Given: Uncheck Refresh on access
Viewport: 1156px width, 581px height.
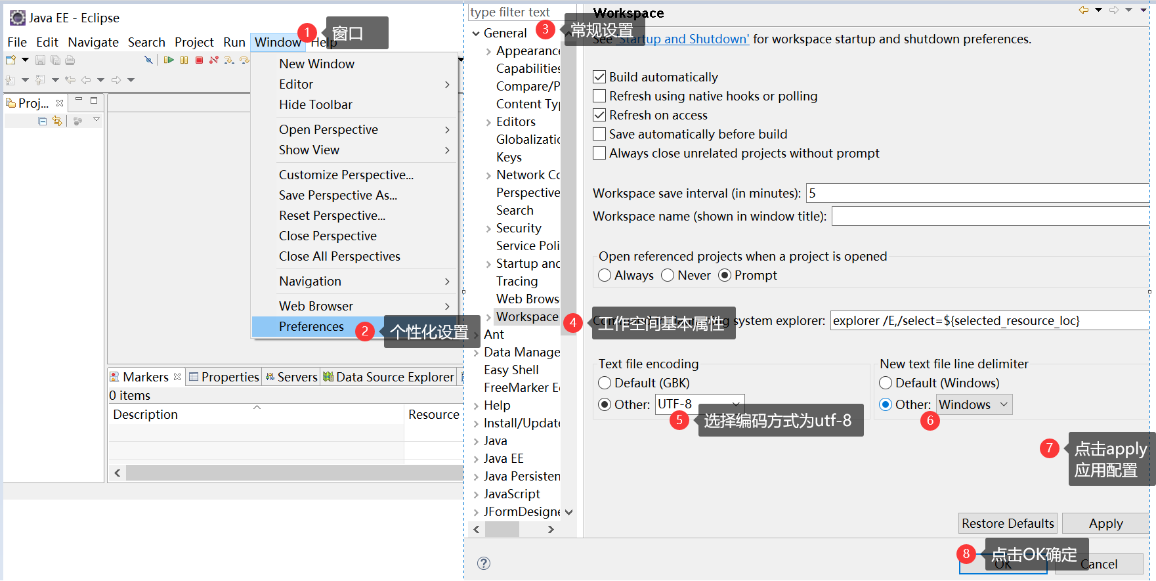Looking at the screenshot, I should (599, 115).
